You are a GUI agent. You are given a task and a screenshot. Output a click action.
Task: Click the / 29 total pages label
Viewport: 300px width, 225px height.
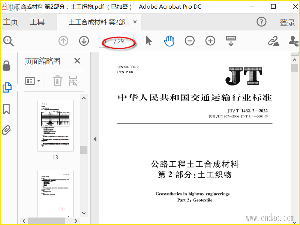[119, 41]
